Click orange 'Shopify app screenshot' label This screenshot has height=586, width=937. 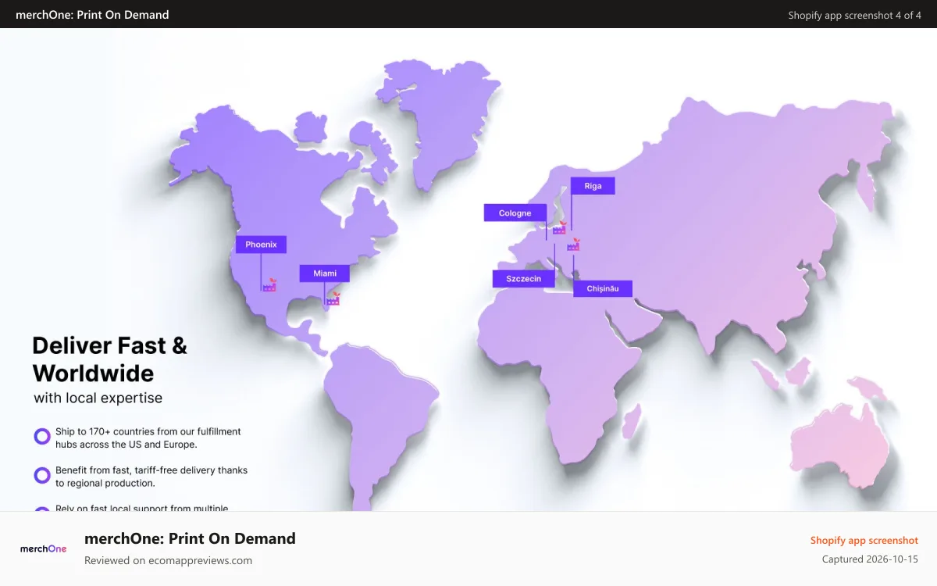(864, 540)
